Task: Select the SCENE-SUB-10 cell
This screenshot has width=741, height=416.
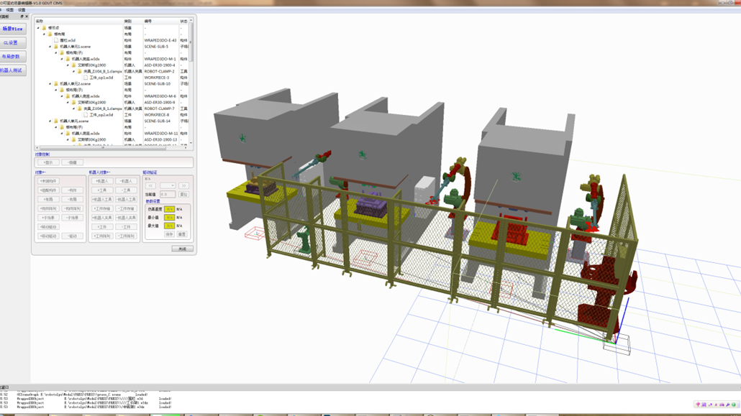Action: (158, 83)
